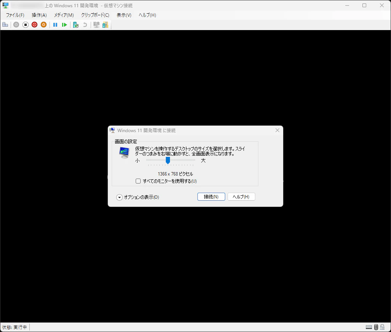This screenshot has width=391, height=332.
Task: Close the 接続 dialog with its X
Action: 277,130
